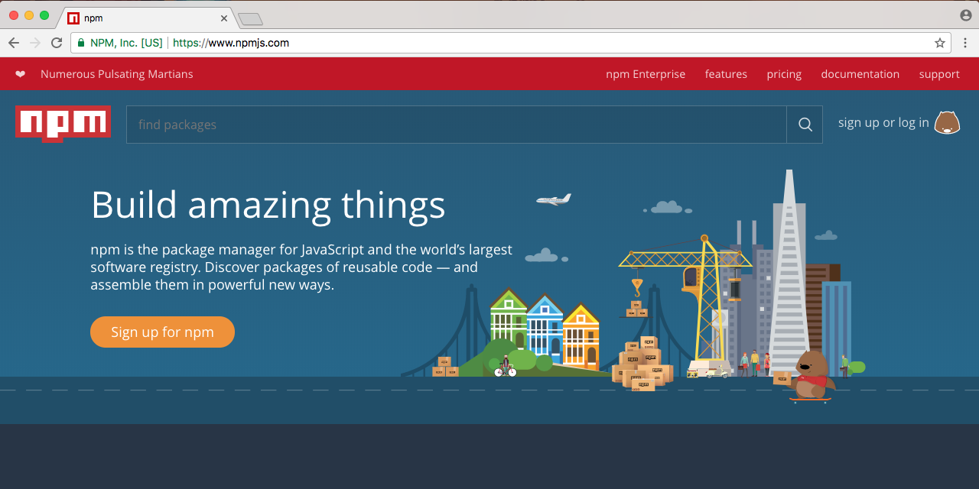Screen dimensions: 979x489
Task: Open the documentation link
Action: point(860,74)
